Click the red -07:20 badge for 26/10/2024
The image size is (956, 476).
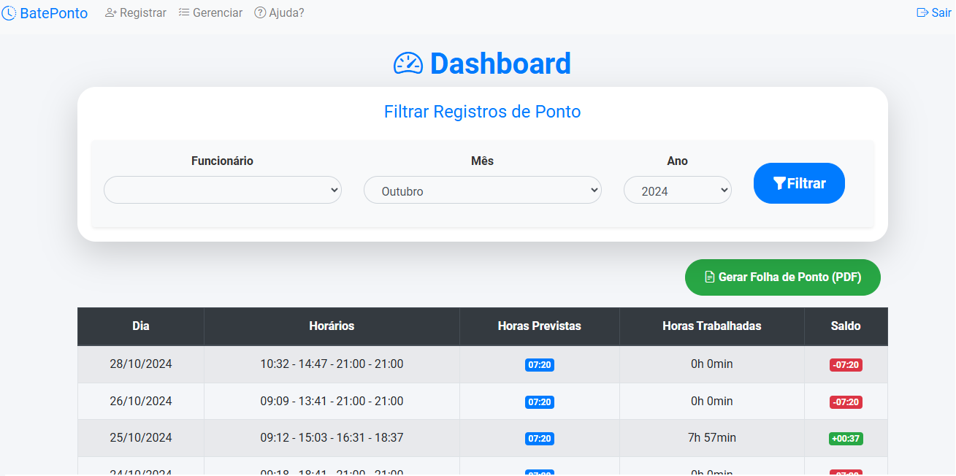coord(846,402)
